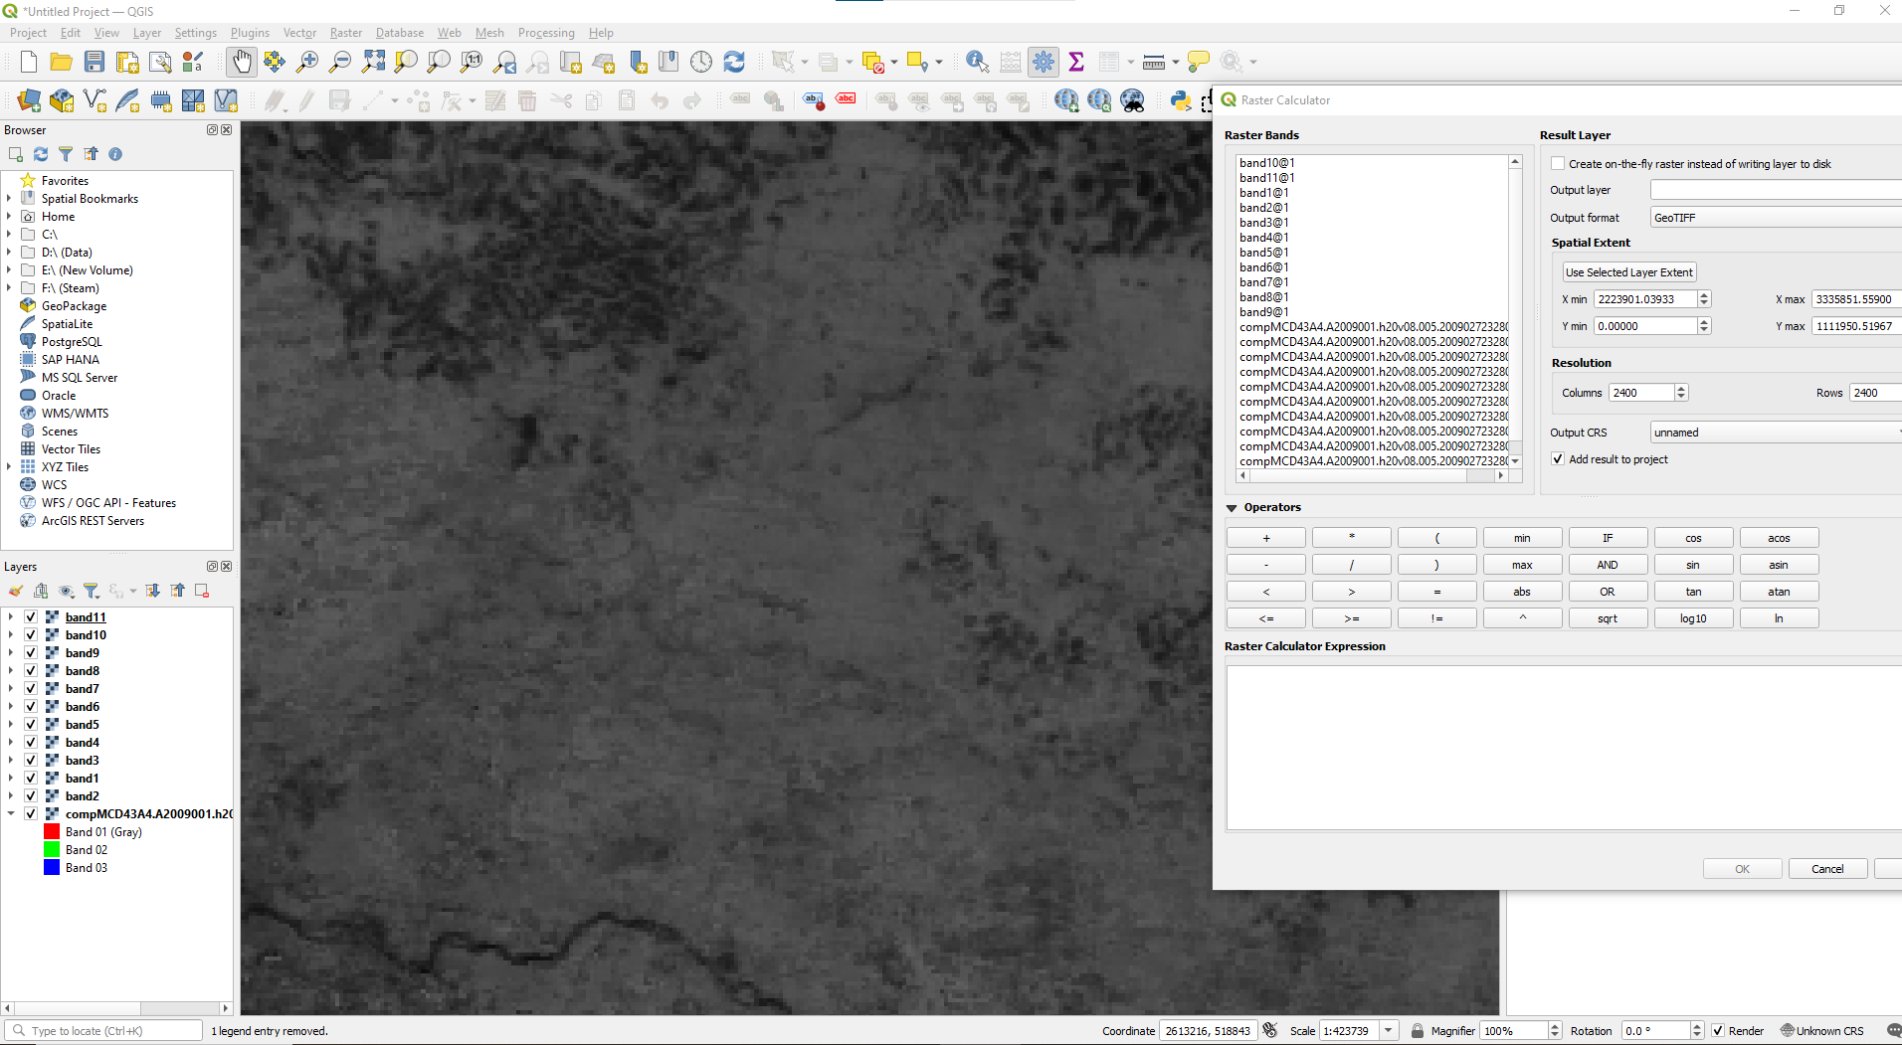Viewport: 1902px width, 1045px height.
Task: Expand the Spatial Bookmarks tree item
Action: click(x=10, y=199)
